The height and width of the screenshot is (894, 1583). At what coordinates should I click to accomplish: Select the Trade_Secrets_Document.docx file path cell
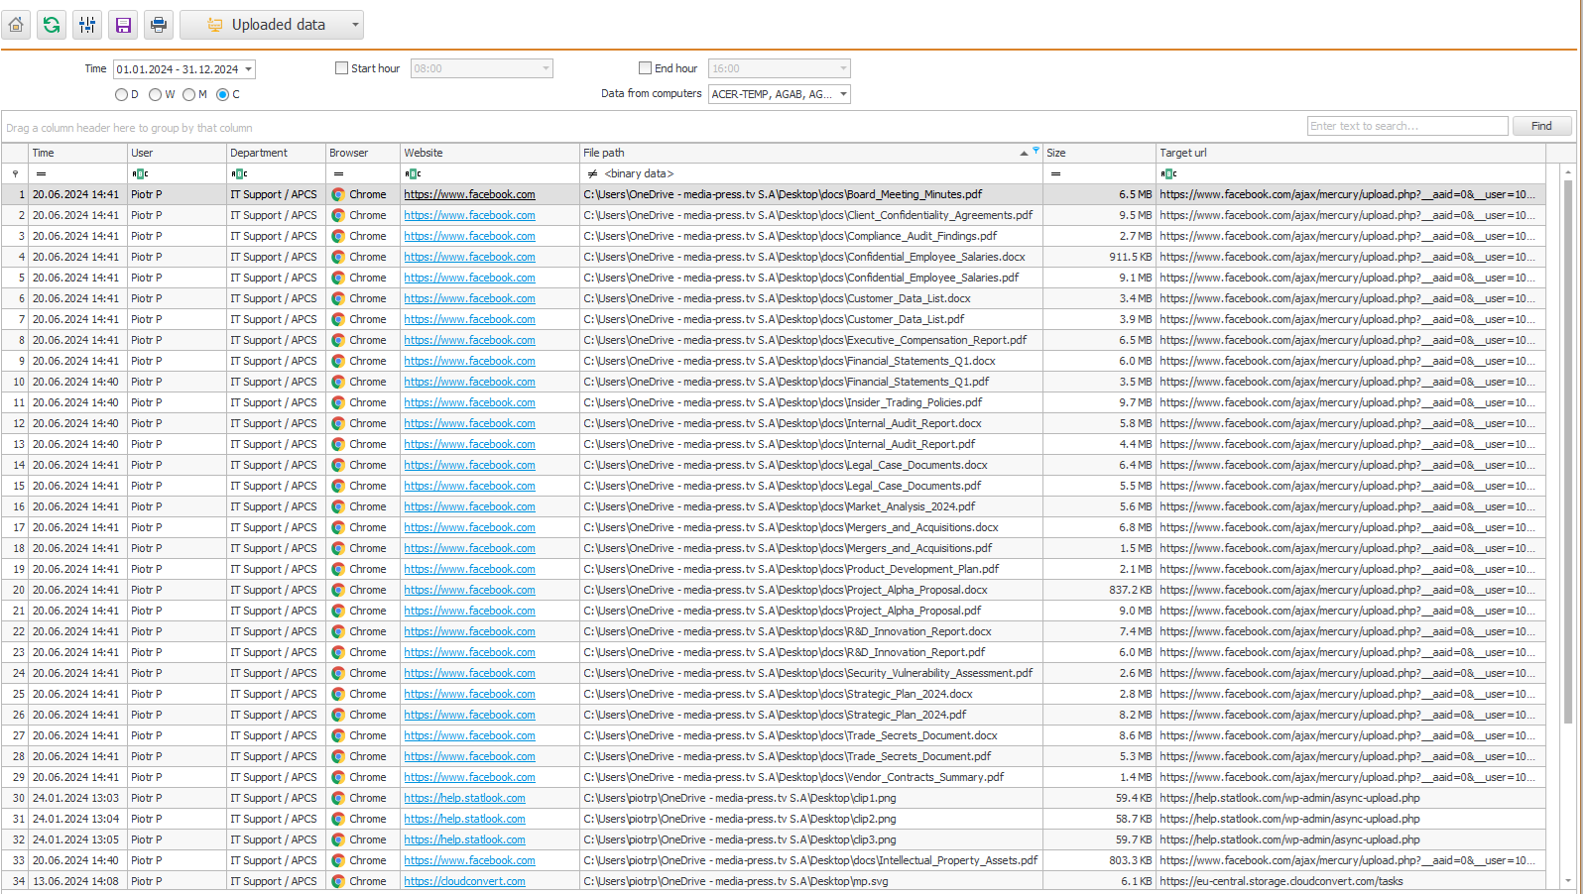click(x=811, y=735)
